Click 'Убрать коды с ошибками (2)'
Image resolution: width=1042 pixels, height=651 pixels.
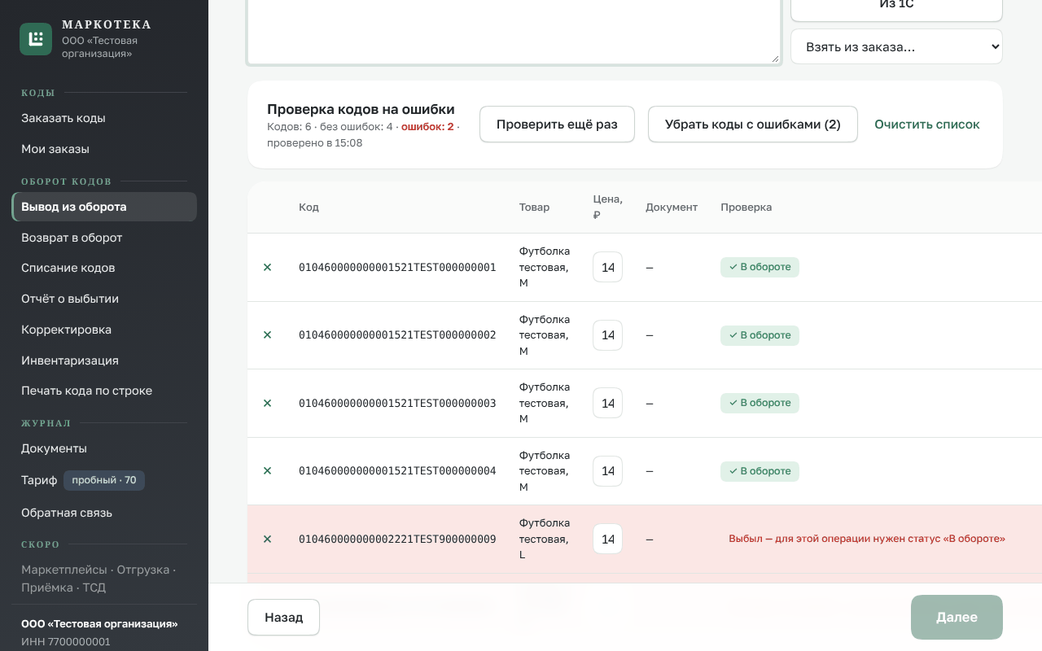click(753, 125)
